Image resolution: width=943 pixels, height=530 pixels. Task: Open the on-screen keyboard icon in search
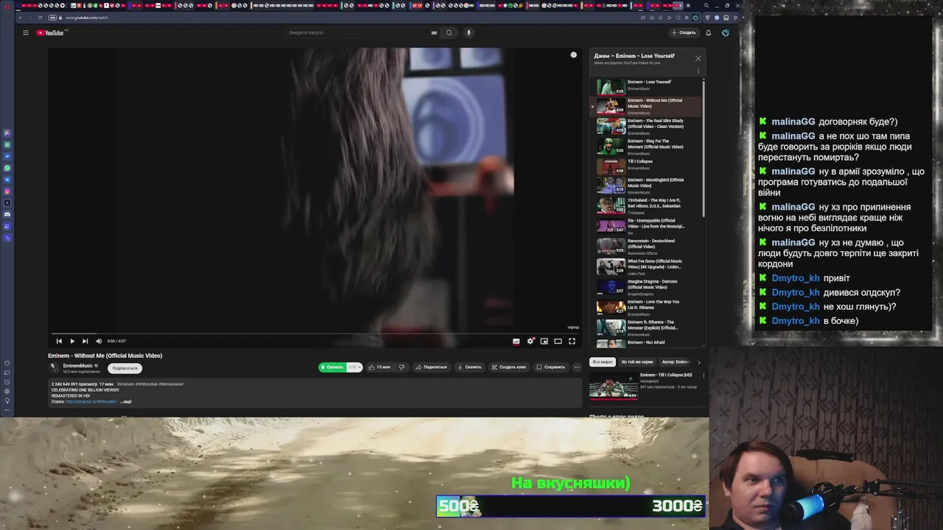click(x=434, y=32)
